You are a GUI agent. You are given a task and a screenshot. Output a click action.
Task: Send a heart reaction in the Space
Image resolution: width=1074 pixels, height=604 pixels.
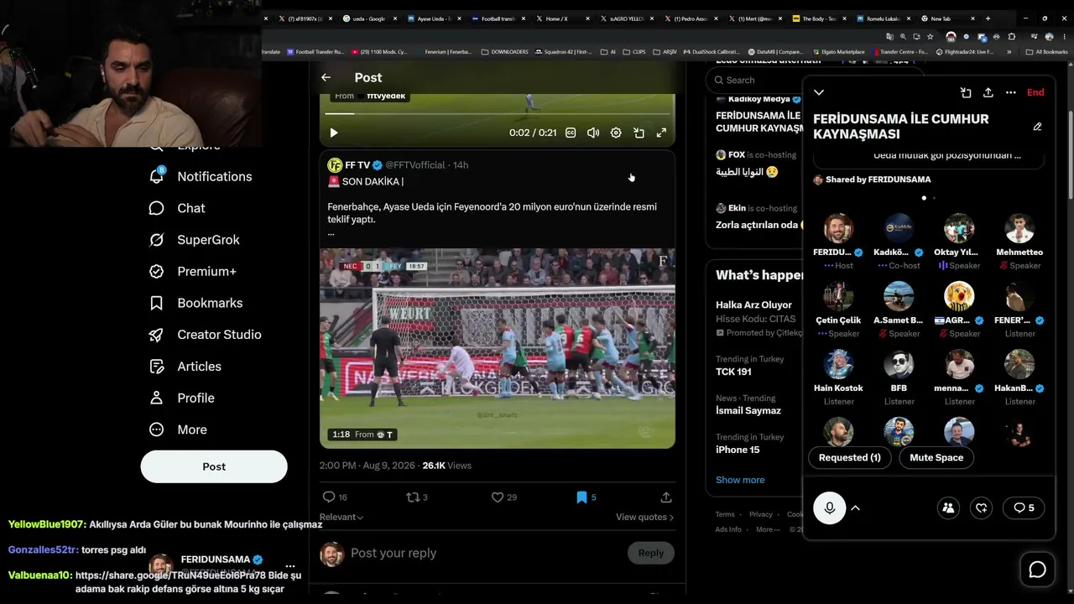pyautogui.click(x=981, y=508)
